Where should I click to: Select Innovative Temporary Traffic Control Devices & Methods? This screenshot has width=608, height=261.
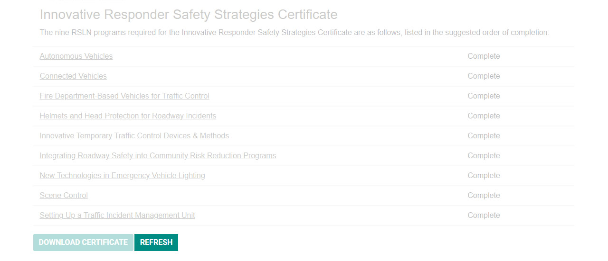(134, 136)
